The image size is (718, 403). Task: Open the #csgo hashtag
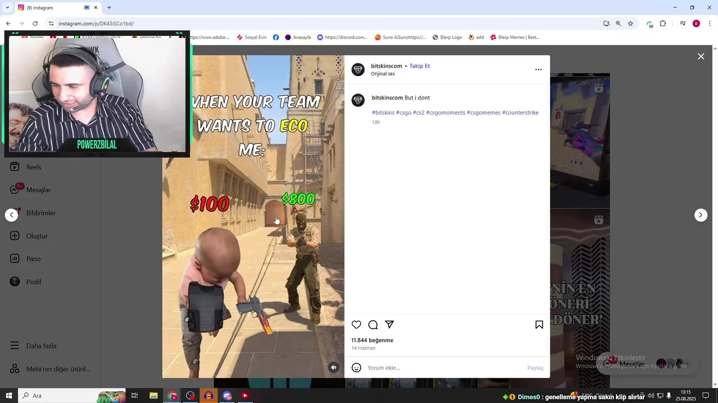(403, 113)
